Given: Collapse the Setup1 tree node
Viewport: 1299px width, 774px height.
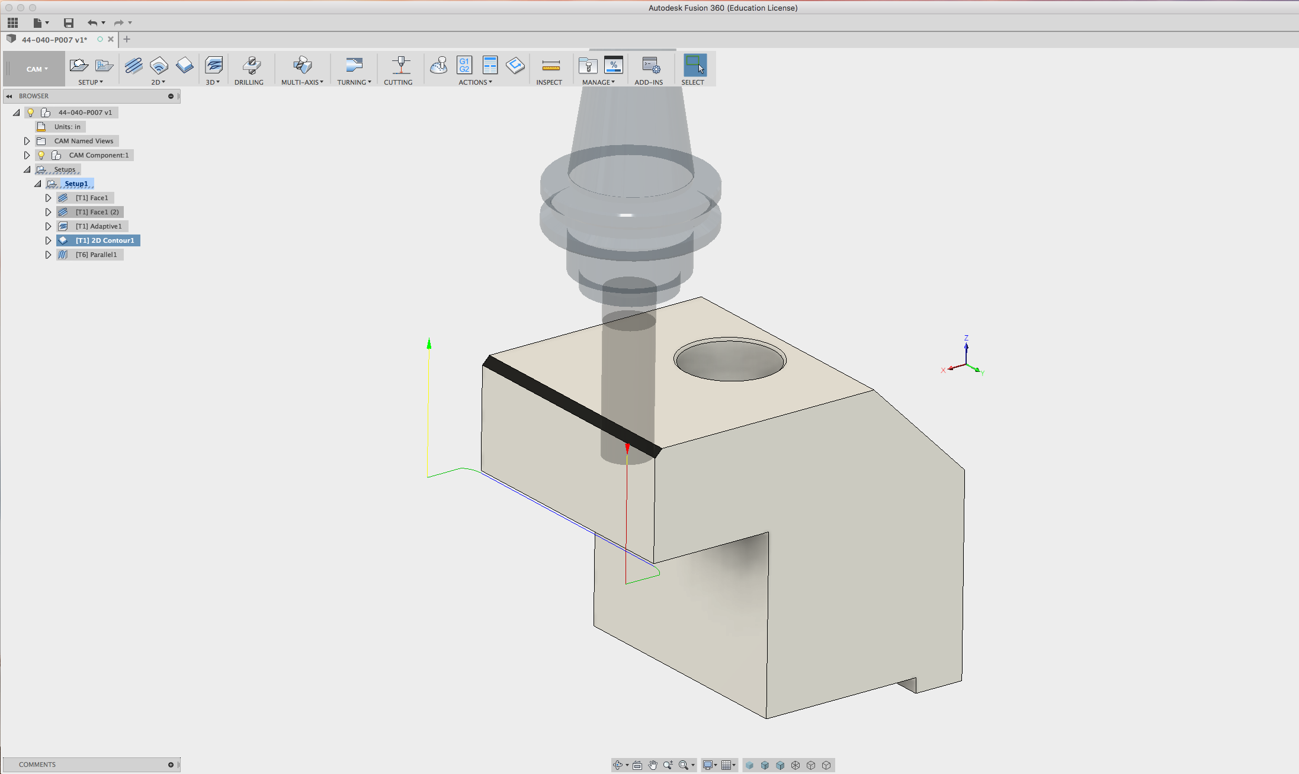Looking at the screenshot, I should (38, 184).
